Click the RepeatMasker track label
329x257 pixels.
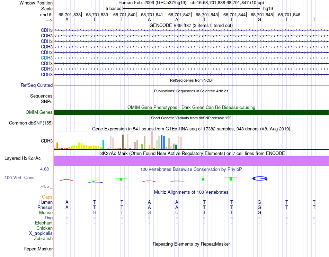click(x=38, y=249)
